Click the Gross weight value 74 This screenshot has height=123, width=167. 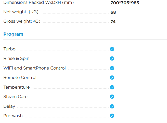click(x=113, y=22)
